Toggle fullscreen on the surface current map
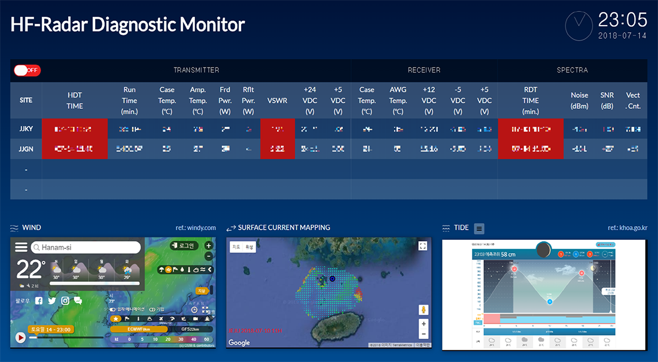 pos(422,246)
